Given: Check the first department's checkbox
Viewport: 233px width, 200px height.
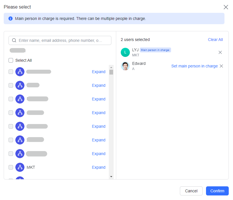Looking at the screenshot, I should [11, 72].
